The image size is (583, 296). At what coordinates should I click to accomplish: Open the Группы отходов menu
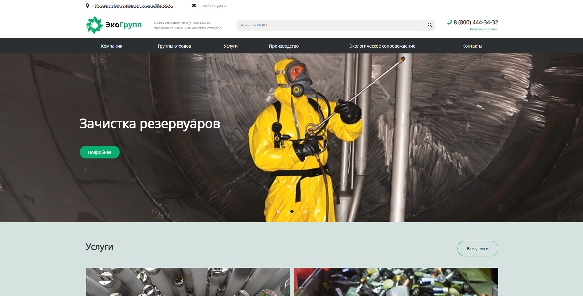(174, 46)
